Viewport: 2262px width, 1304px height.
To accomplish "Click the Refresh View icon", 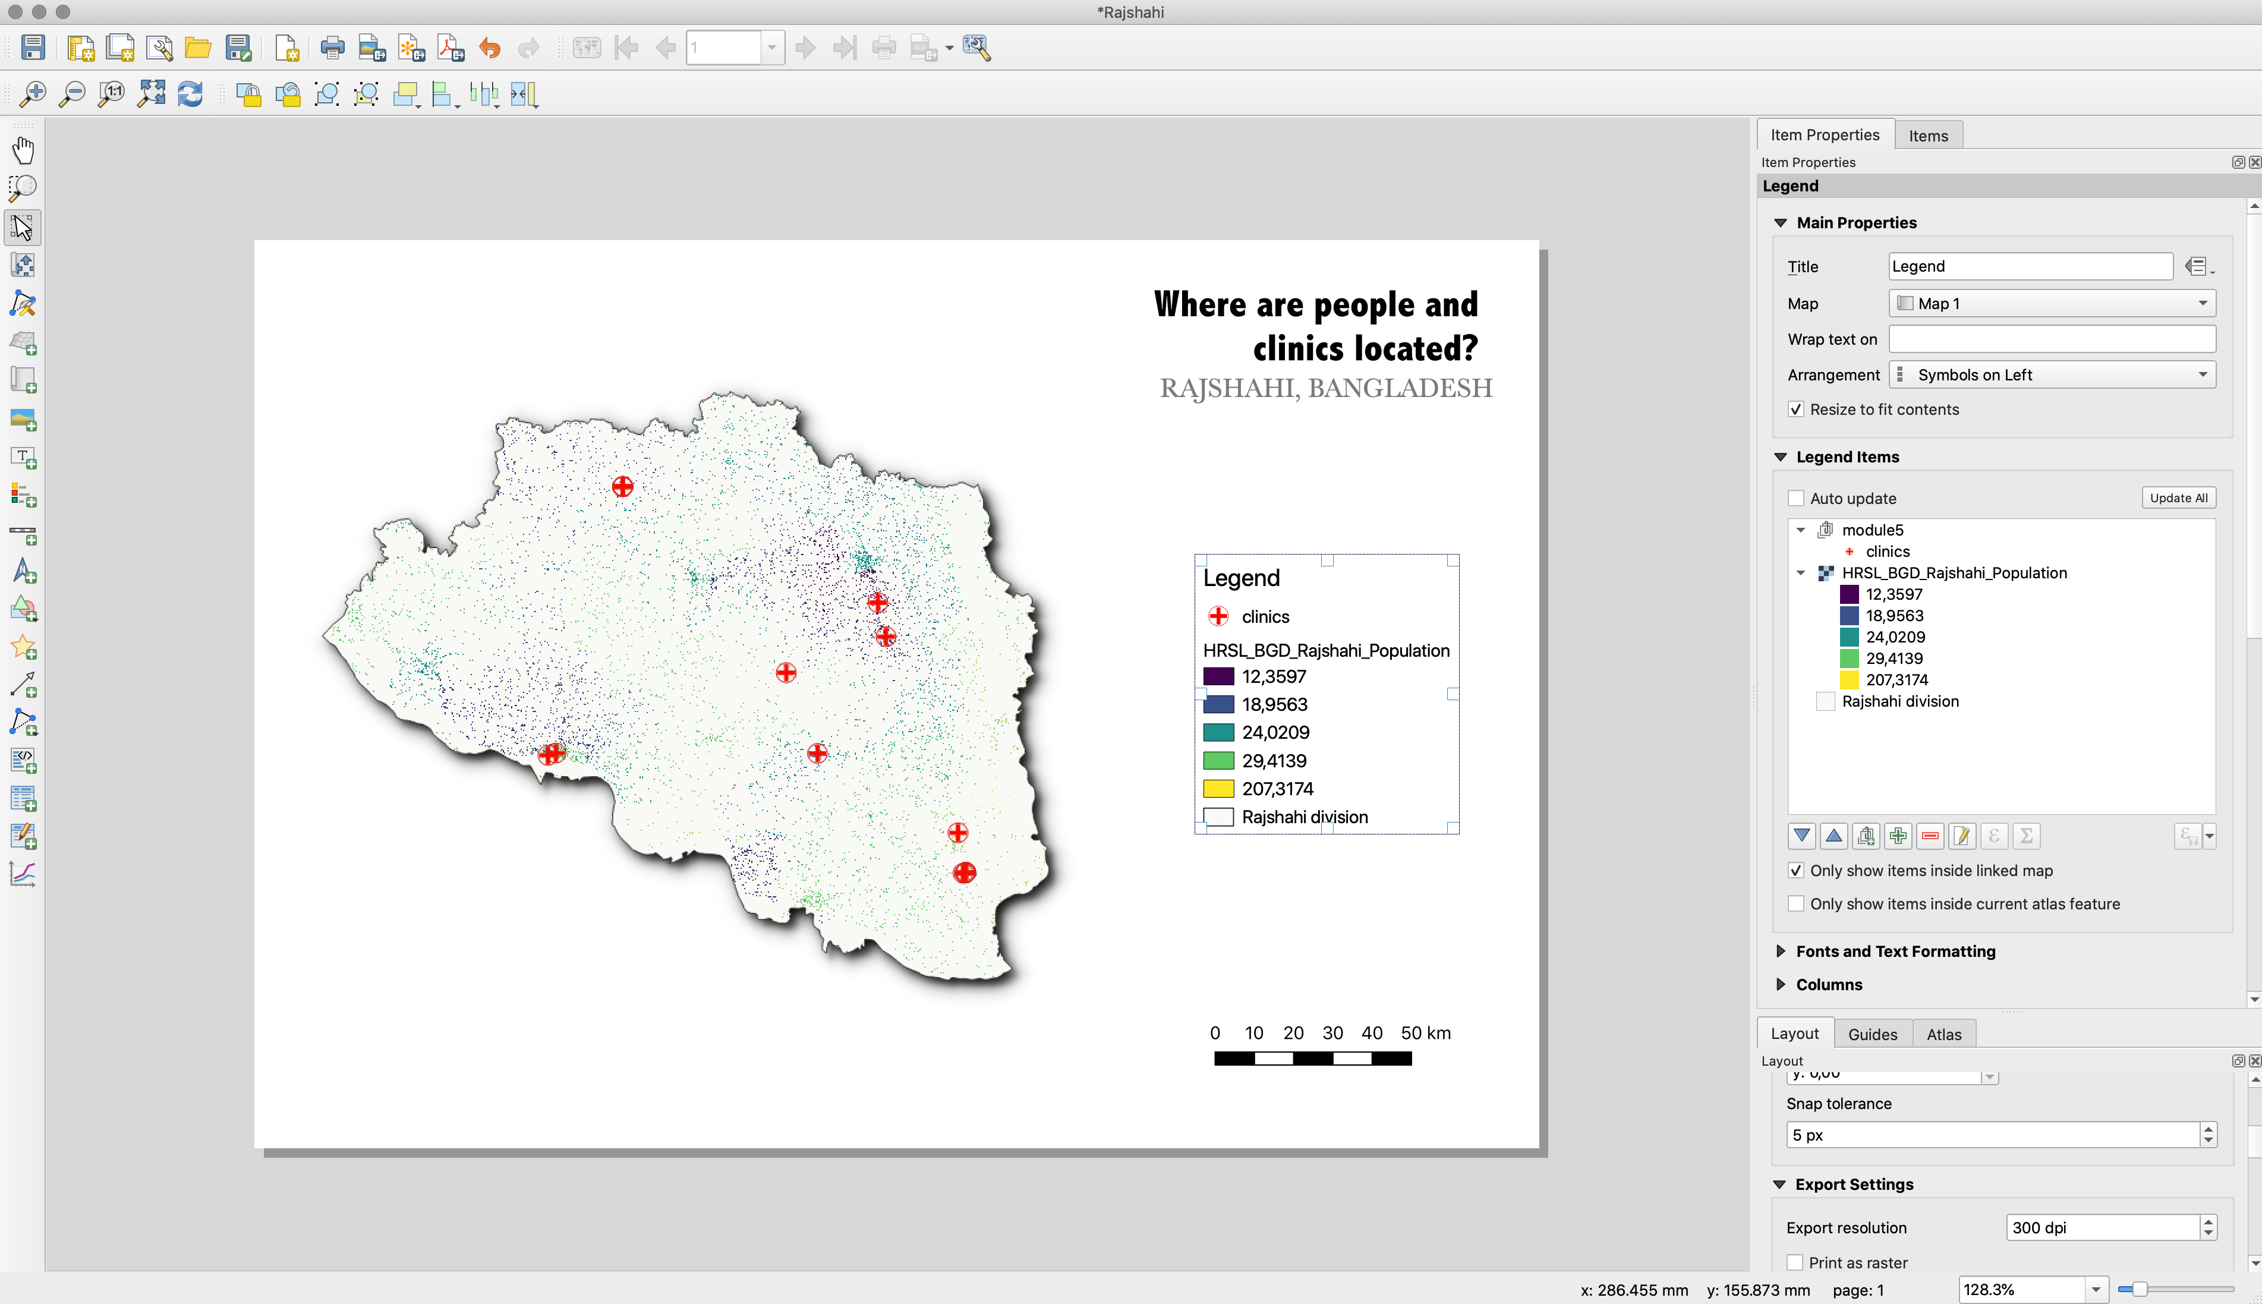I will coord(190,93).
